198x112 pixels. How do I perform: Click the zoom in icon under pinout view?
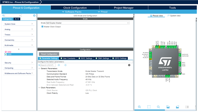click(x=140, y=107)
